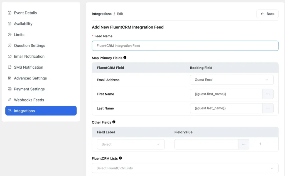
Task: Click the info icon beside Map Primary Fields
Action: coord(125,58)
